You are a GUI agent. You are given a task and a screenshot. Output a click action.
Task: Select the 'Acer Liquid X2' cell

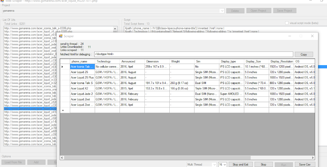tap(83, 88)
